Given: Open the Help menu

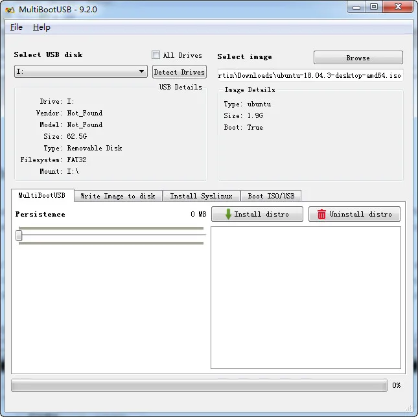Looking at the screenshot, I should point(41,27).
